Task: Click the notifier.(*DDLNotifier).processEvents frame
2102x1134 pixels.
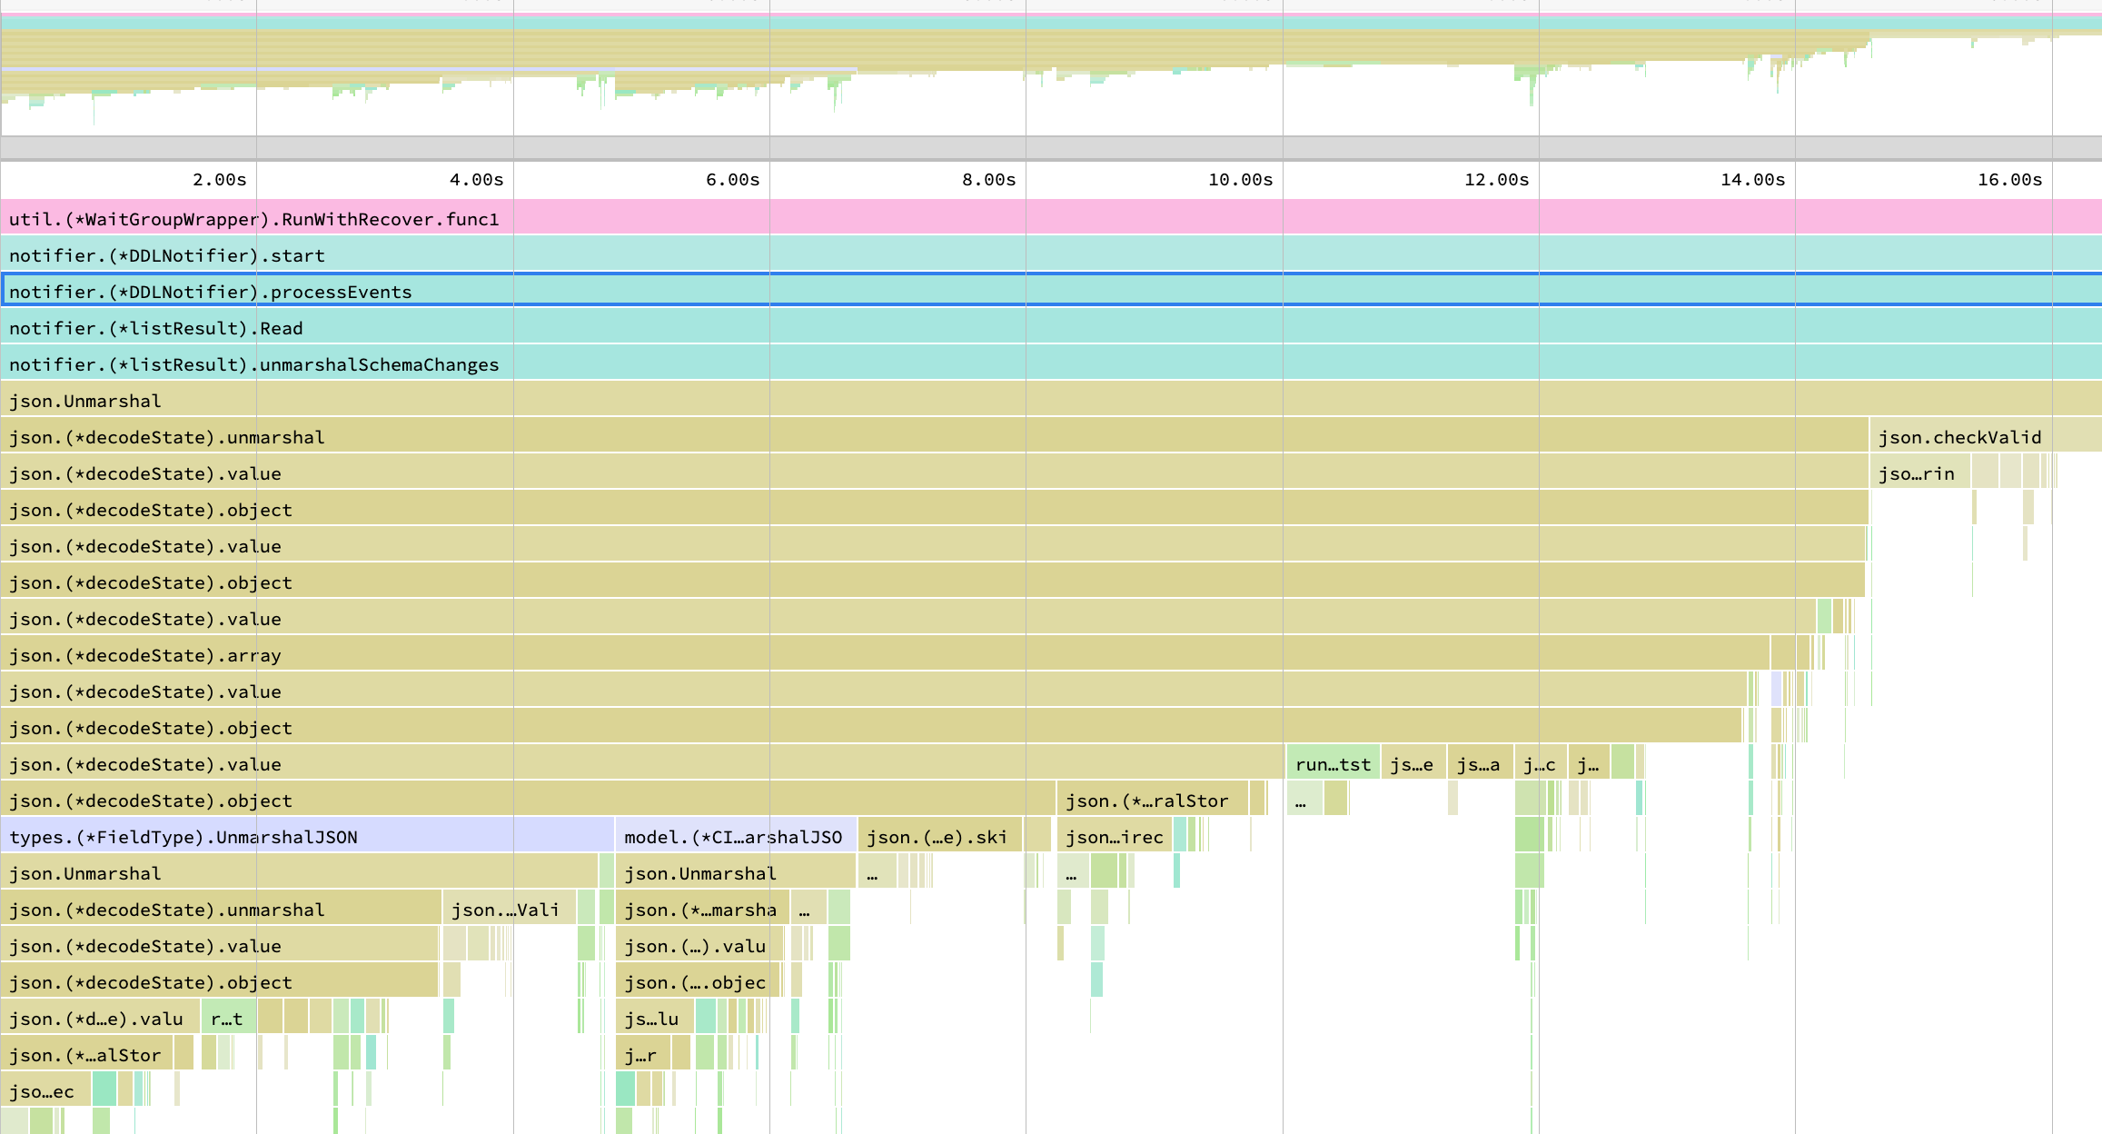Action: (x=211, y=292)
